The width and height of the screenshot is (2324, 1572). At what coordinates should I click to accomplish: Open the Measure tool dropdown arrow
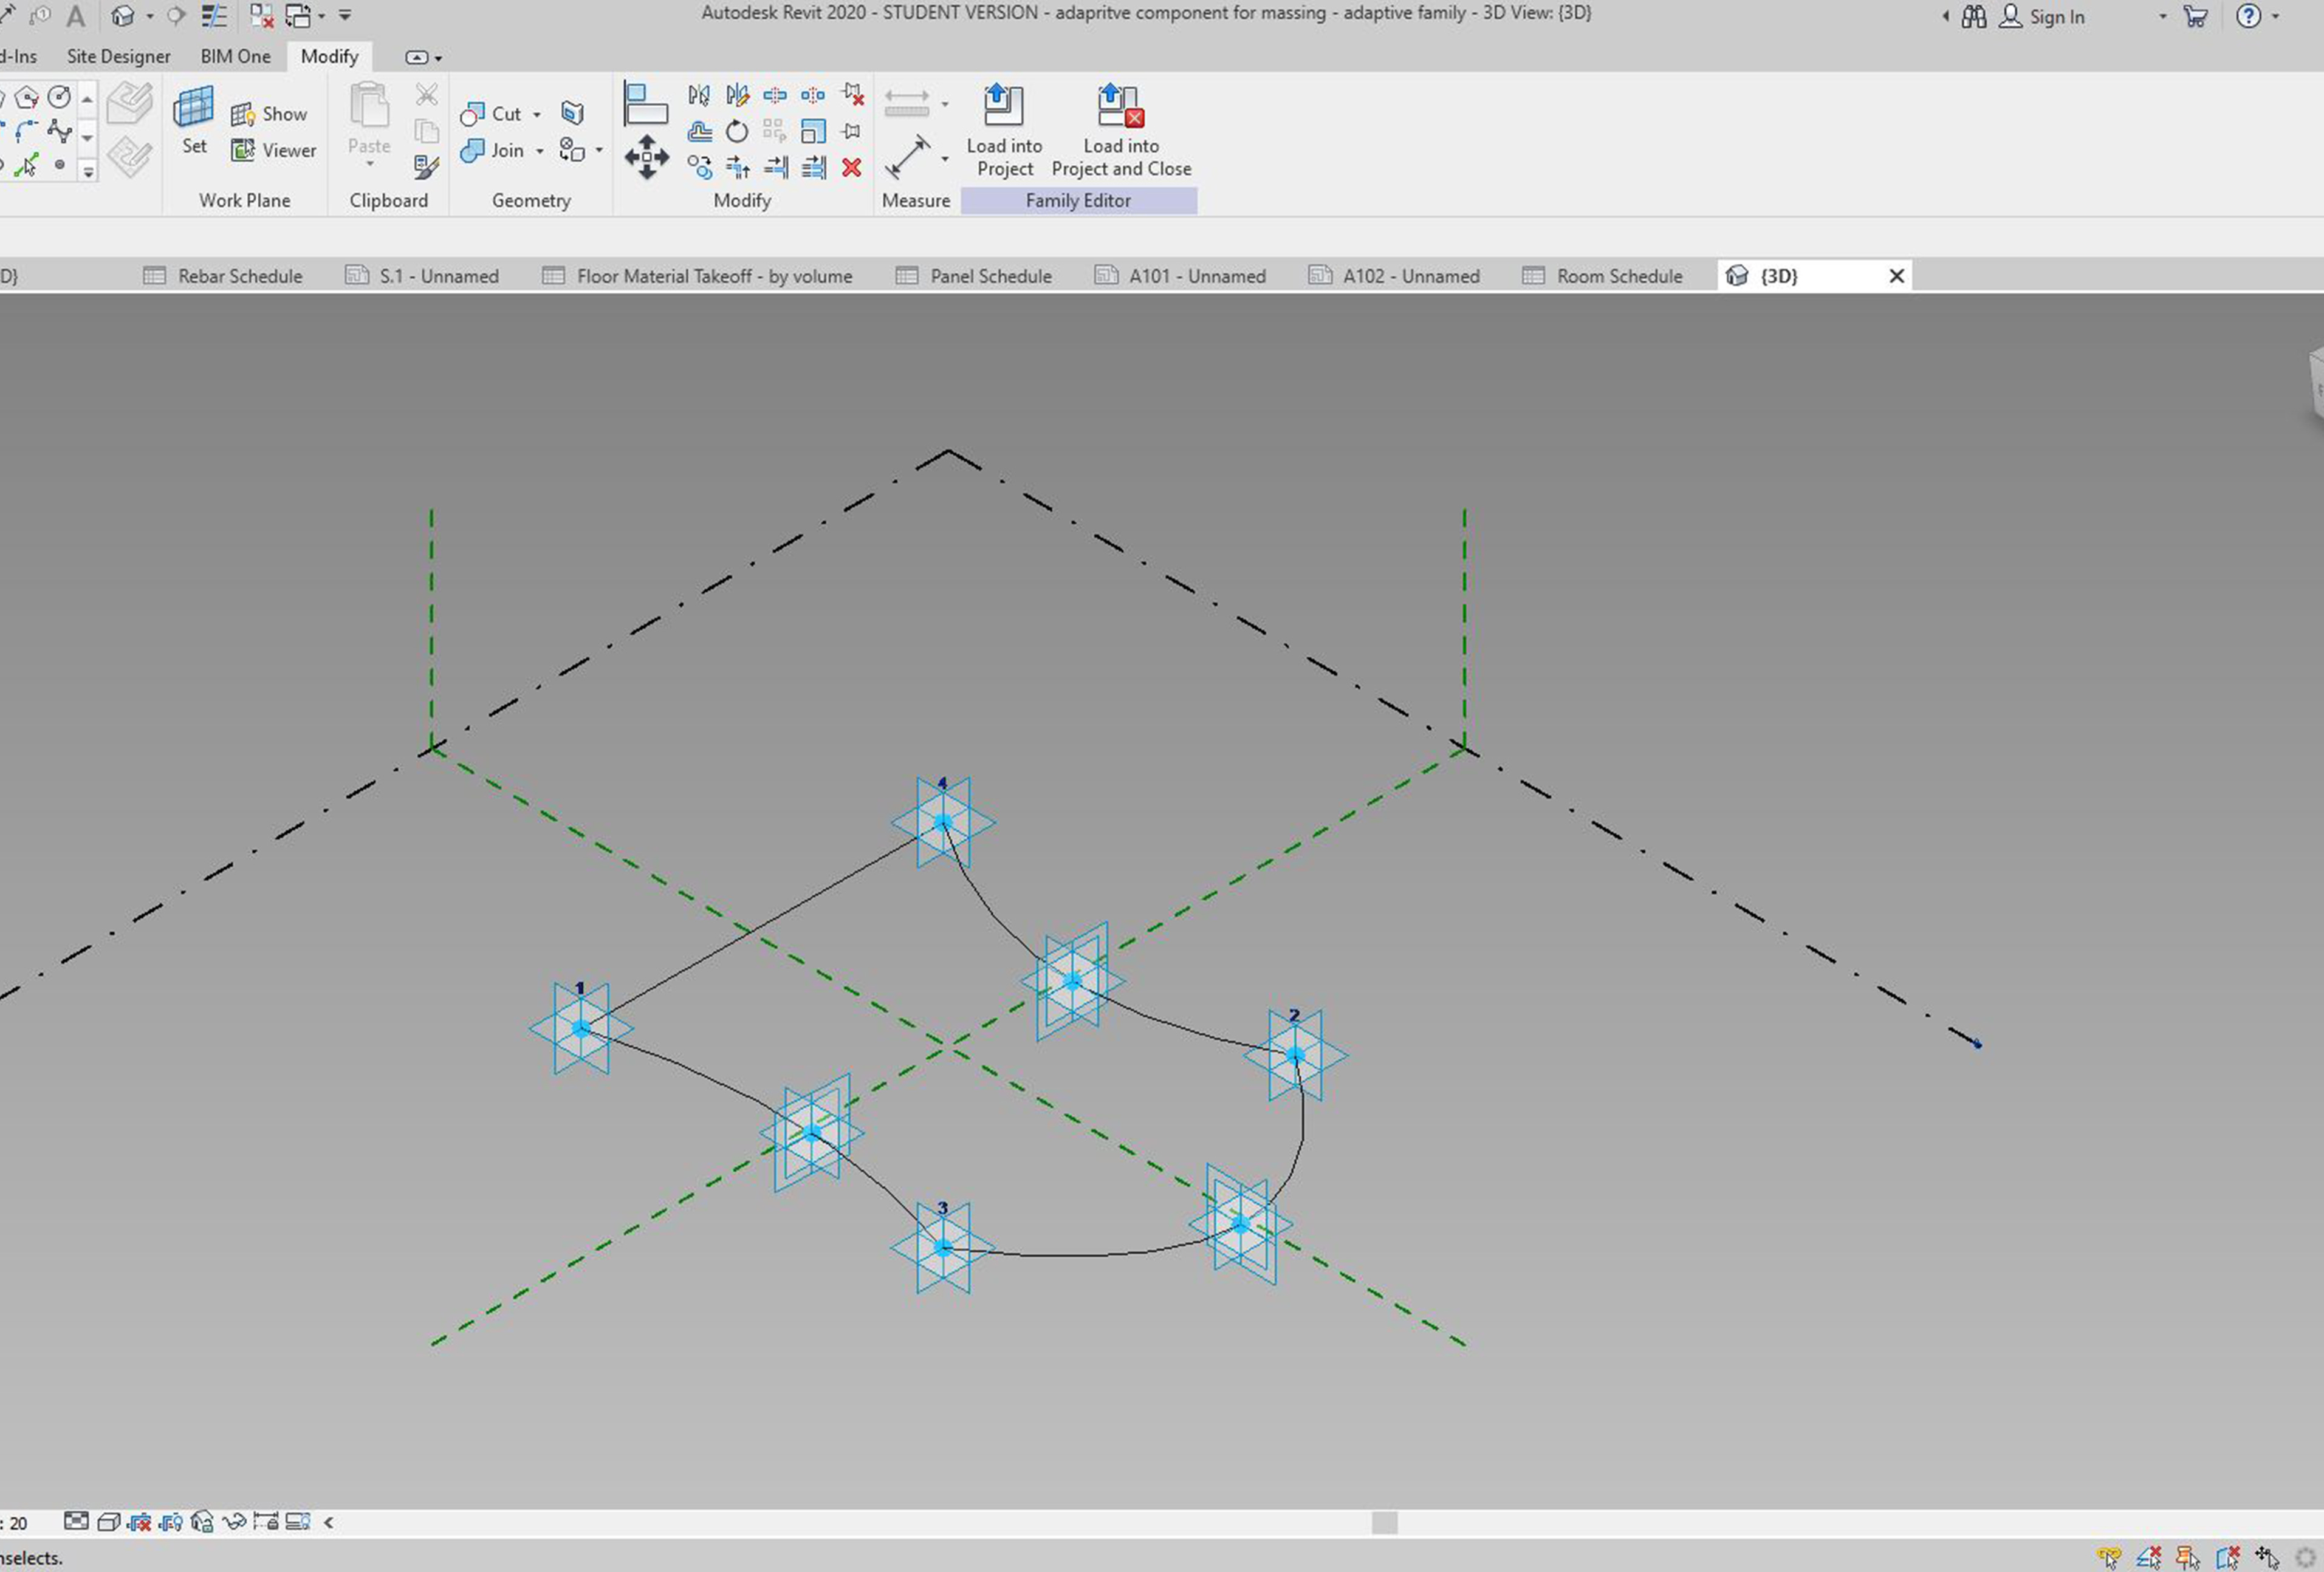[x=945, y=158]
